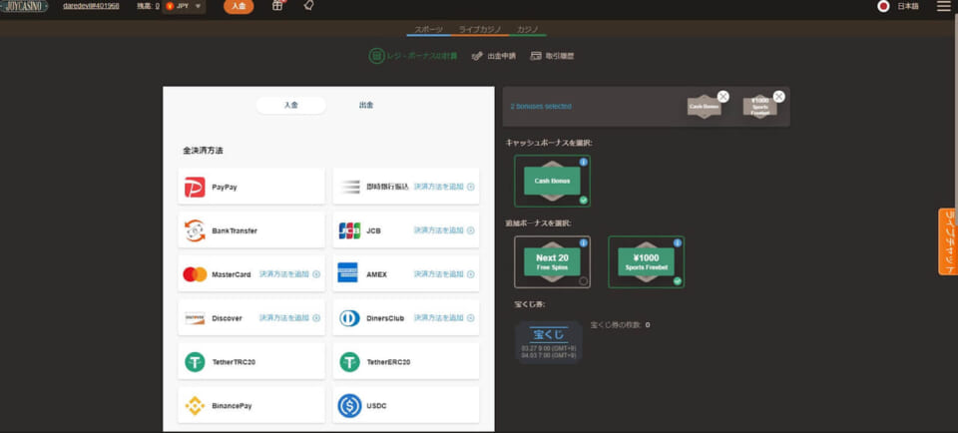The image size is (958, 433).
Task: Open the hamburger menu
Action: click(x=944, y=6)
